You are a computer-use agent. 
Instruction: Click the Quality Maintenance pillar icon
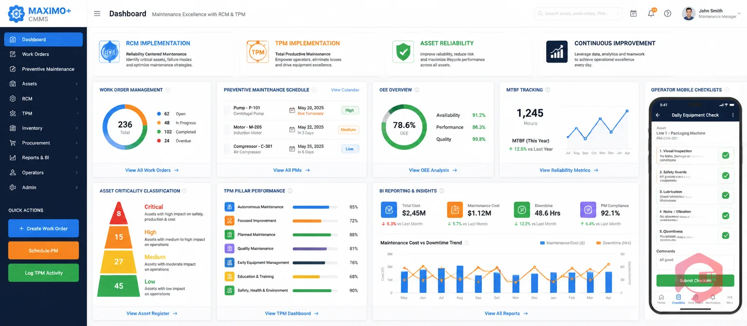pyautogui.click(x=230, y=248)
